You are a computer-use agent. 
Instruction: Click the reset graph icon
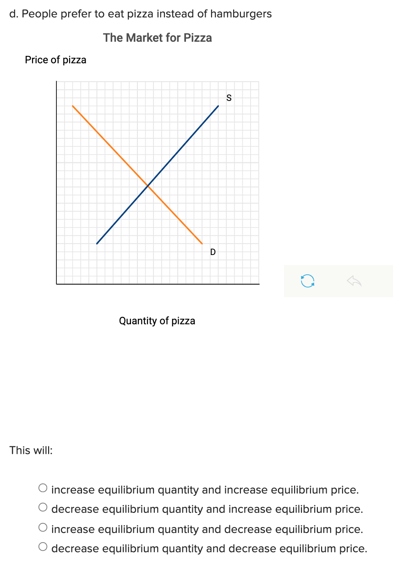(307, 280)
